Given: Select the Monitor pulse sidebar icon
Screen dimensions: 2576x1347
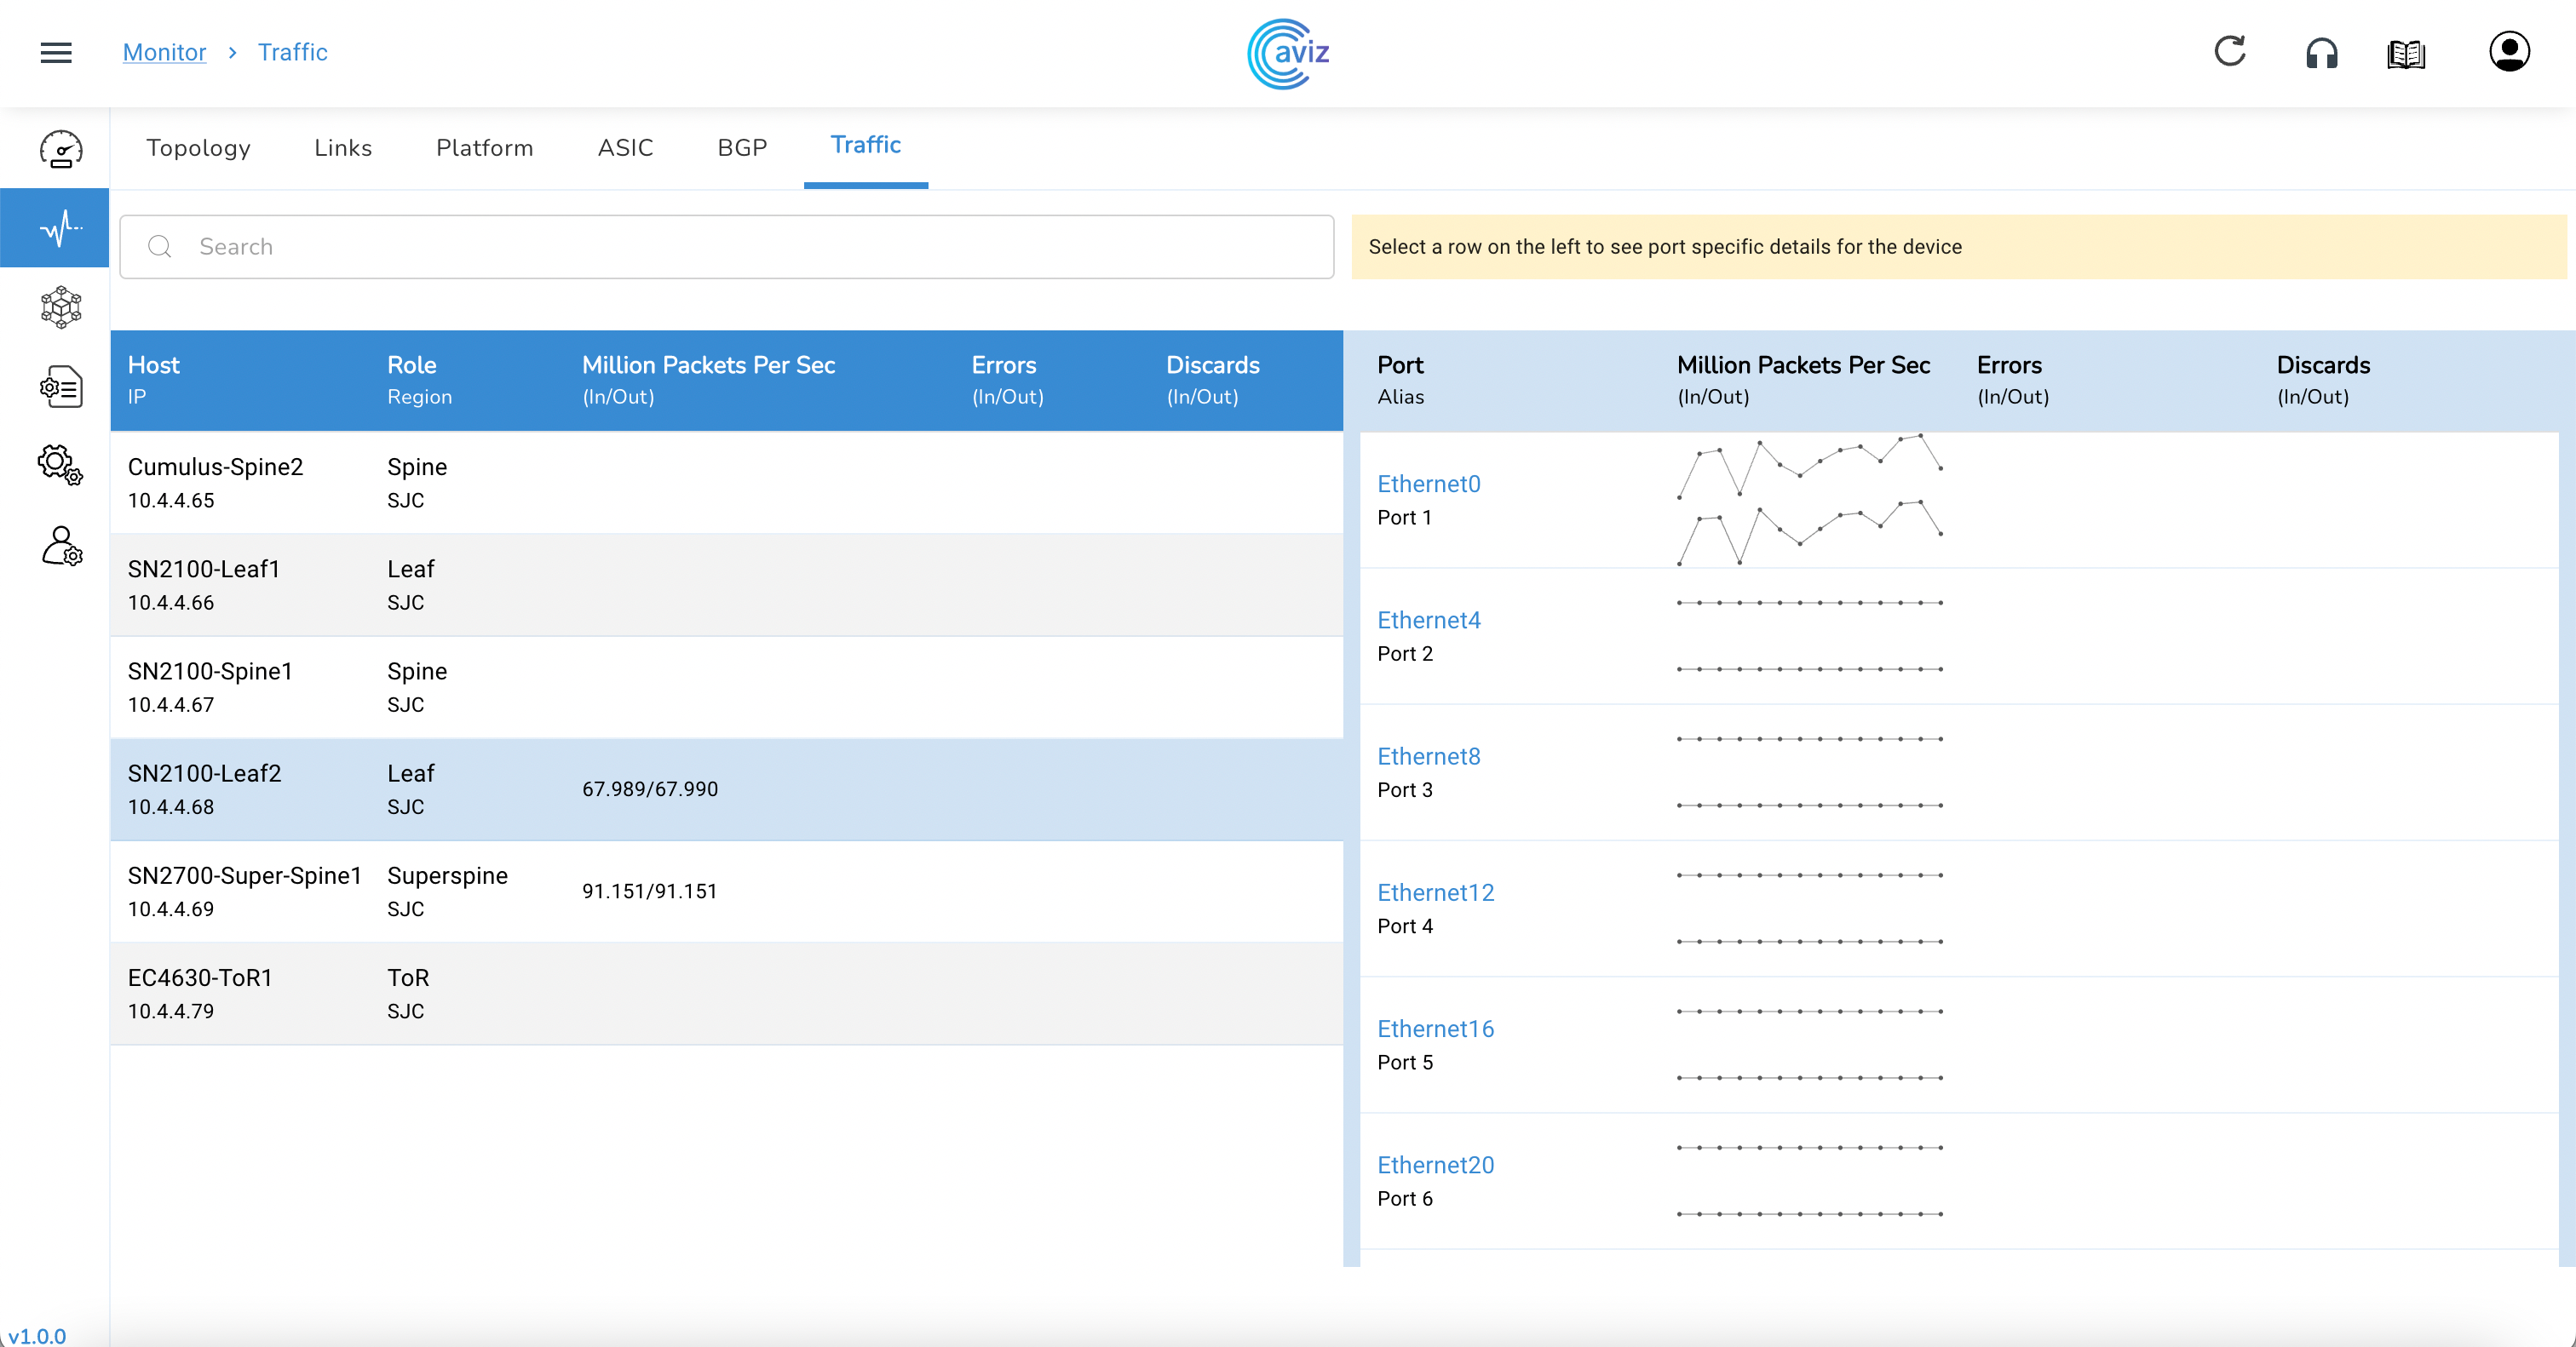Looking at the screenshot, I should click(60, 228).
